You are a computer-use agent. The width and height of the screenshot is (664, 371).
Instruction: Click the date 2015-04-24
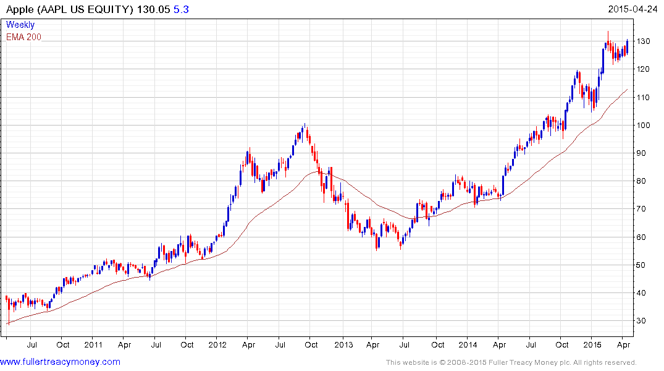tap(632, 9)
